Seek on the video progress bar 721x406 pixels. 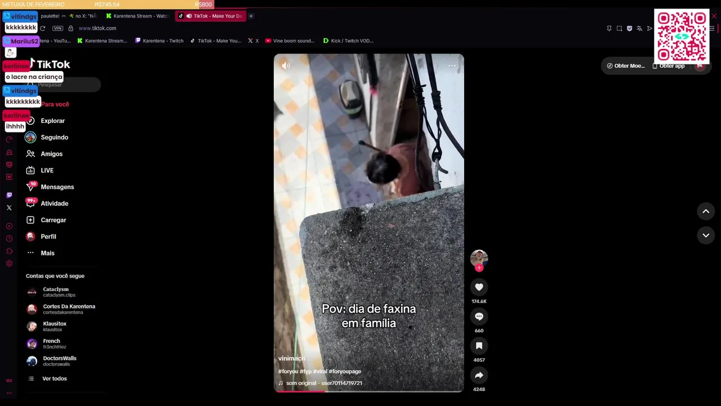pyautogui.click(x=369, y=391)
